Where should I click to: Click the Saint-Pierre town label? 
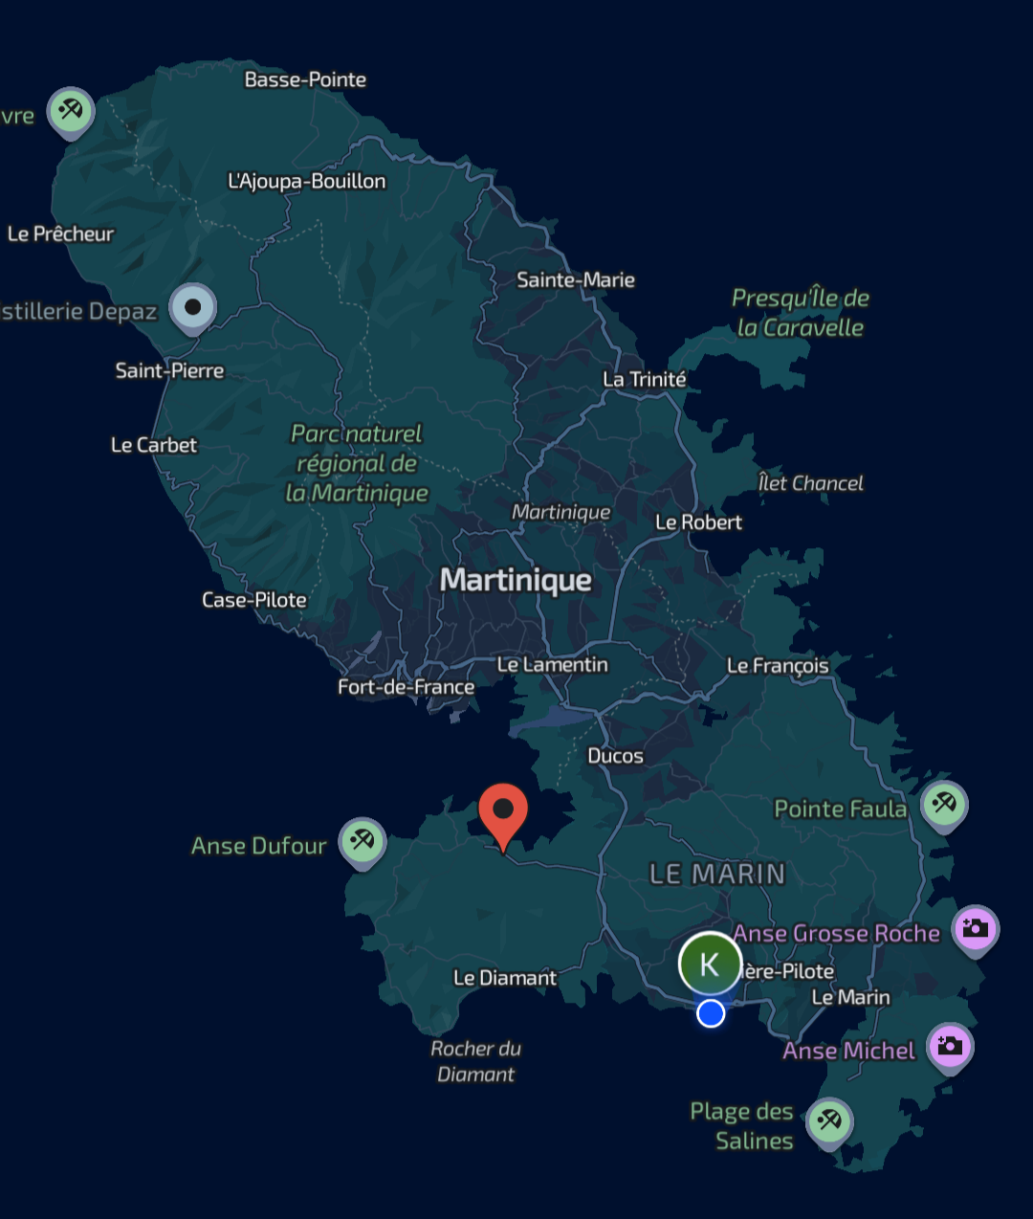coord(169,370)
